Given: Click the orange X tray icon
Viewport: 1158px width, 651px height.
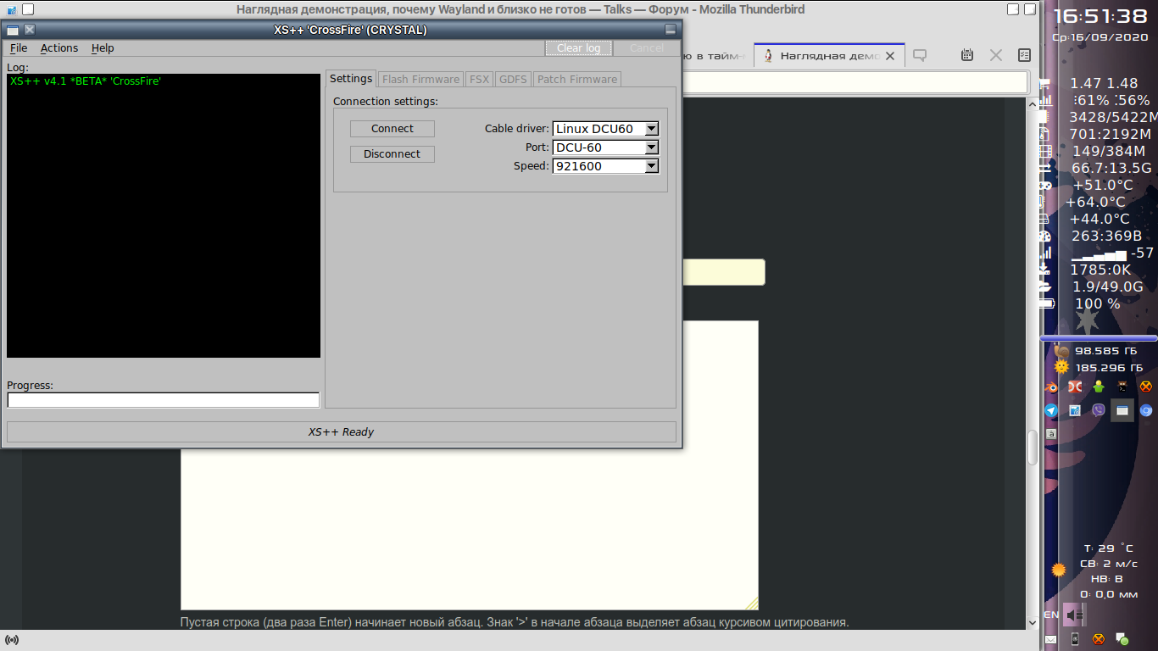Looking at the screenshot, I should pos(1099,639).
